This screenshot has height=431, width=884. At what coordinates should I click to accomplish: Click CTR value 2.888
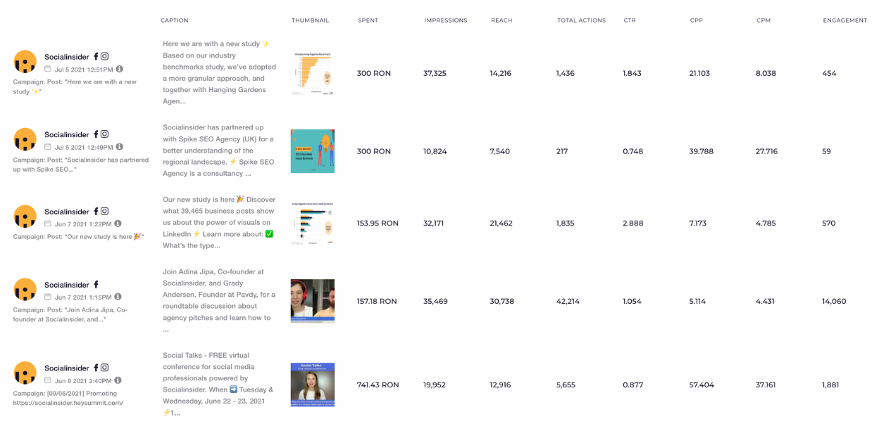633,223
